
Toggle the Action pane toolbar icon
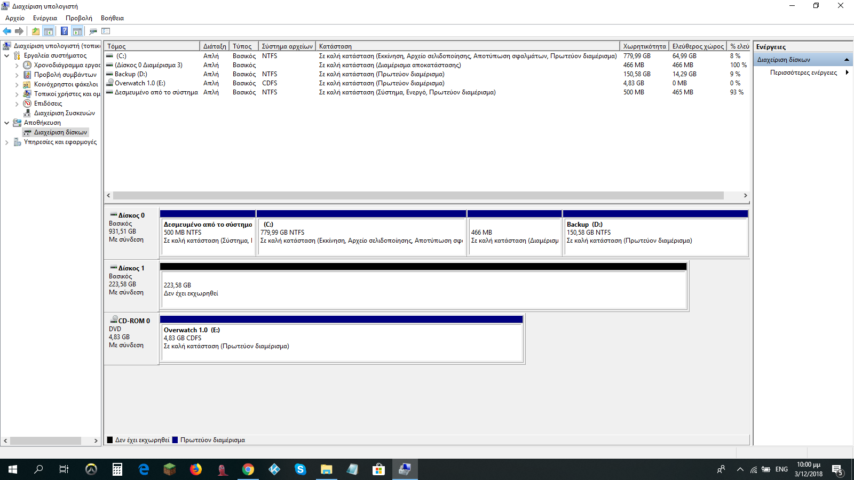(x=77, y=31)
